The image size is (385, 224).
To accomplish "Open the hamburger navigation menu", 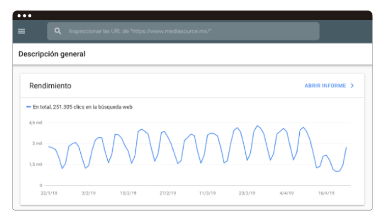I will pyautogui.click(x=21, y=31).
